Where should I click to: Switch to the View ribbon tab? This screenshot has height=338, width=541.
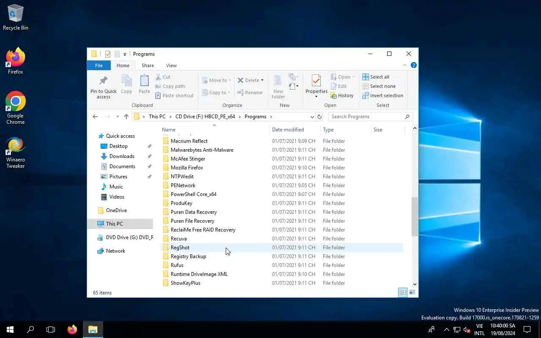(x=171, y=65)
